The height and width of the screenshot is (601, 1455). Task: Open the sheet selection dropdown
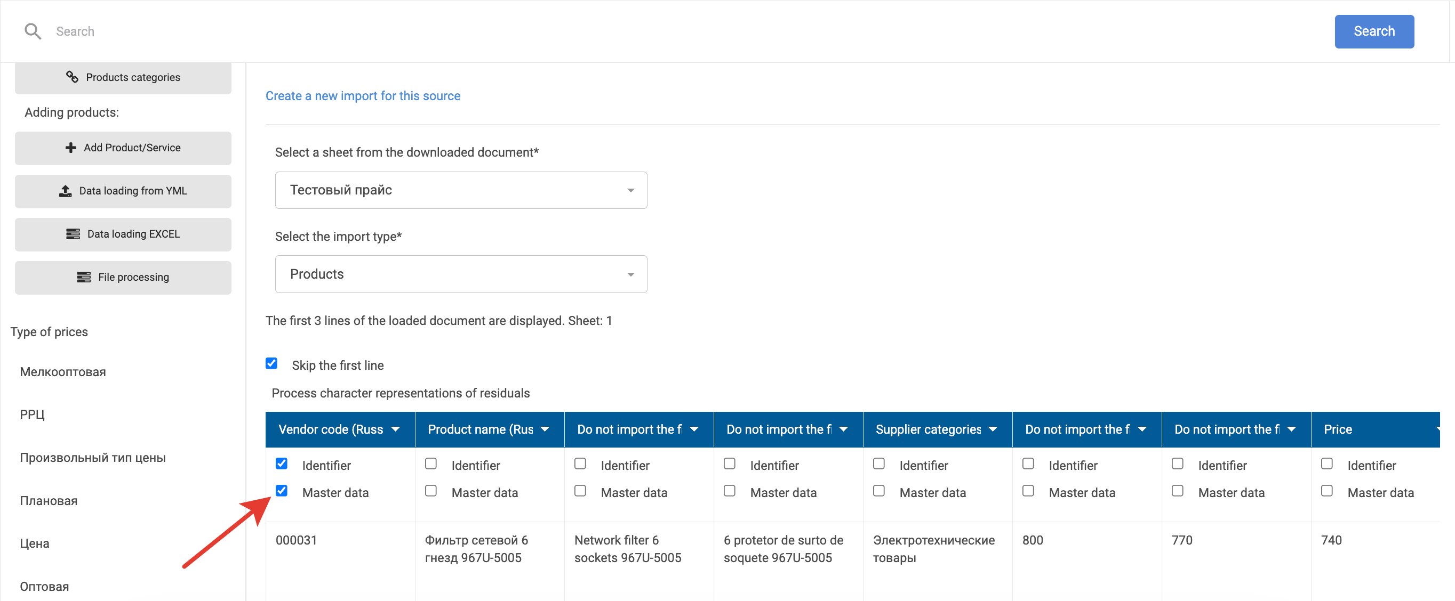coord(460,190)
